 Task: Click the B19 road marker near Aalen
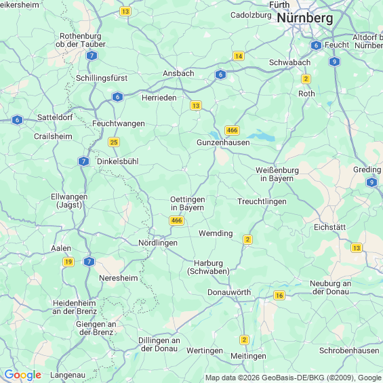click(x=68, y=262)
